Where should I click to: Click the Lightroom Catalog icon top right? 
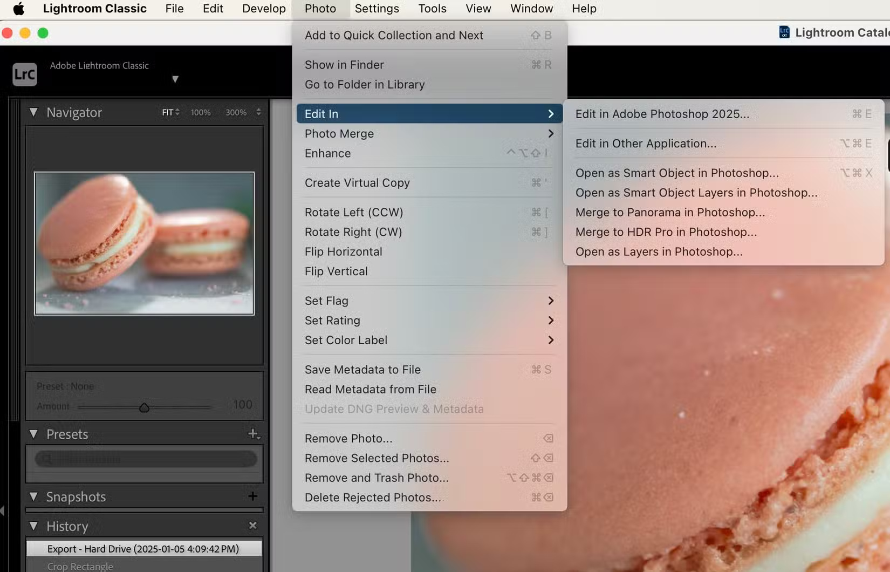pyautogui.click(x=785, y=32)
